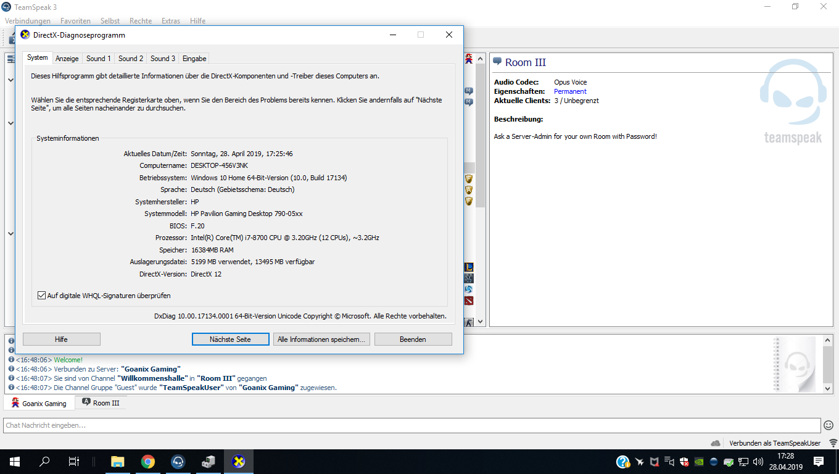
Task: Select the Room III chat tab
Action: coord(101,403)
